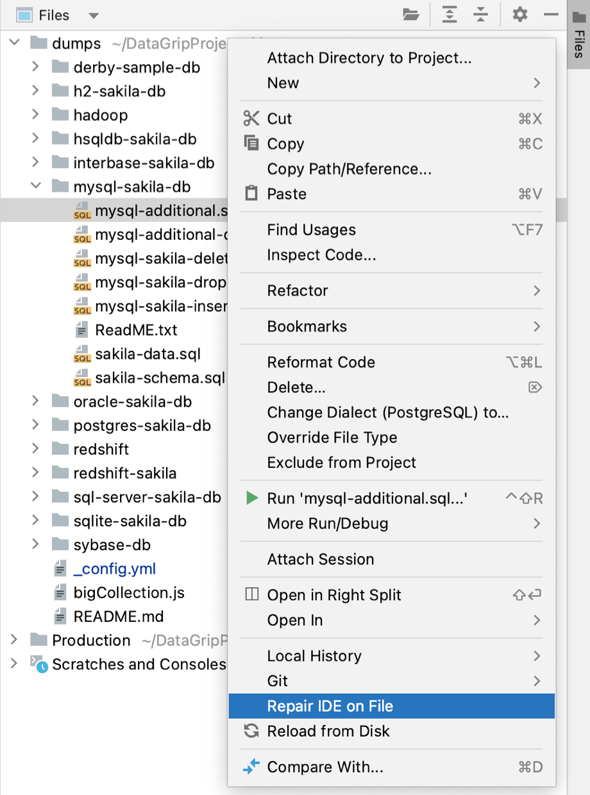The height and width of the screenshot is (795, 590).
Task: Choose Copy Path/Reference menu entry
Action: (349, 169)
